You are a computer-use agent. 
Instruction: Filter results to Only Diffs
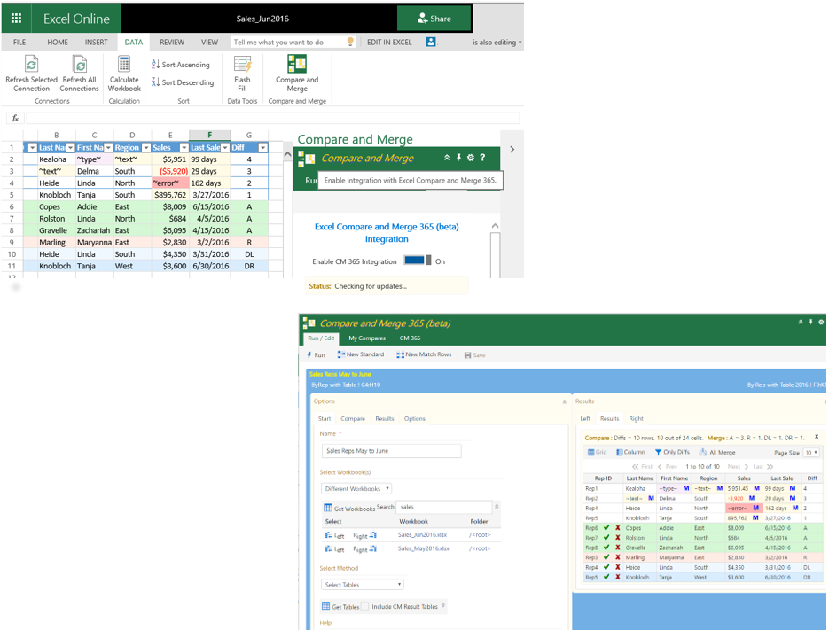[x=672, y=453]
